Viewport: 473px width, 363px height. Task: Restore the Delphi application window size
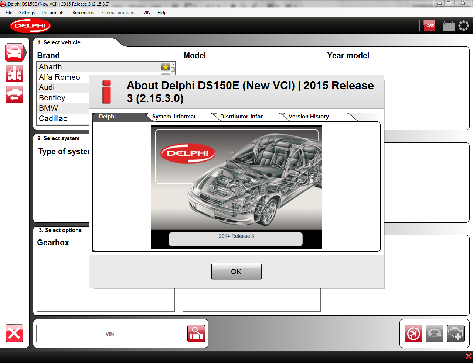pyautogui.click(x=449, y=3)
